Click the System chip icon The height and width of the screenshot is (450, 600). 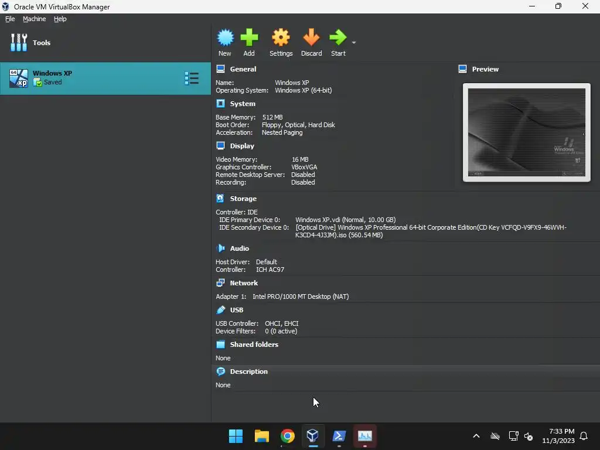tap(220, 103)
